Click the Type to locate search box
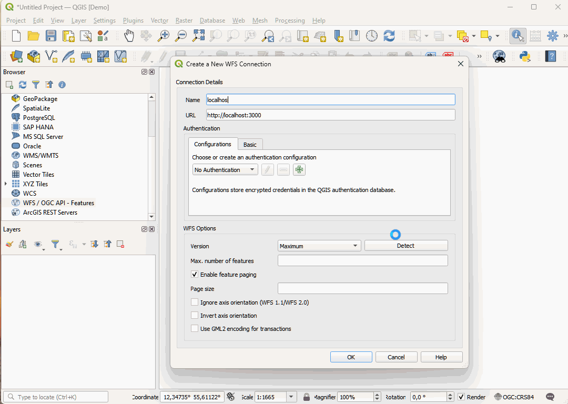568x404 pixels. 56,397
